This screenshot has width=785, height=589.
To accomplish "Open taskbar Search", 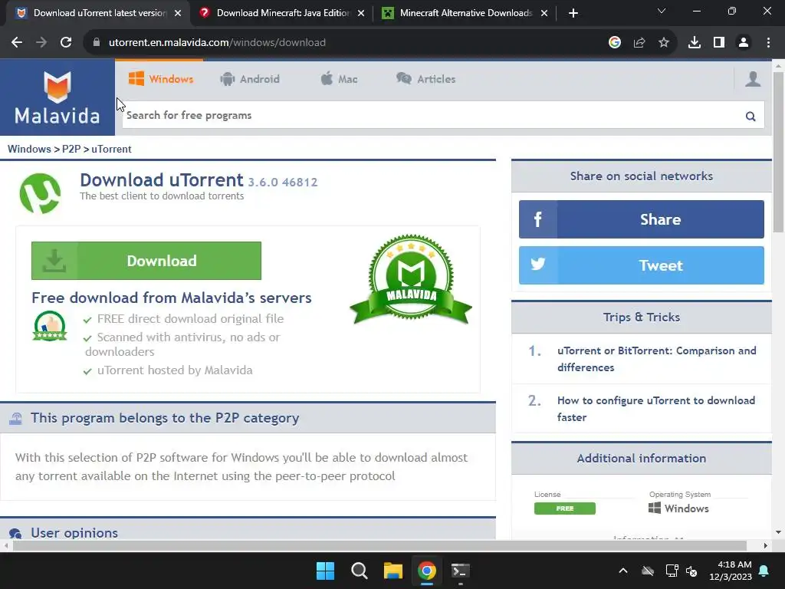I will pyautogui.click(x=359, y=571).
